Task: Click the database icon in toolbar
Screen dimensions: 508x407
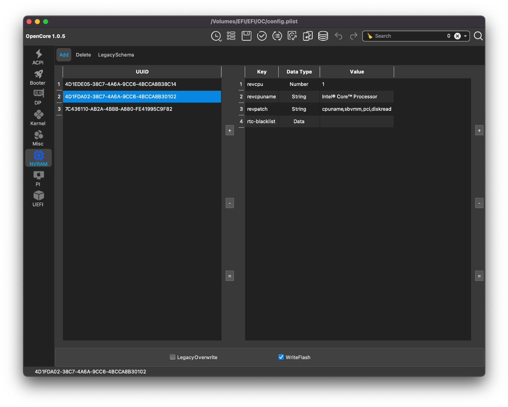Action: point(323,36)
